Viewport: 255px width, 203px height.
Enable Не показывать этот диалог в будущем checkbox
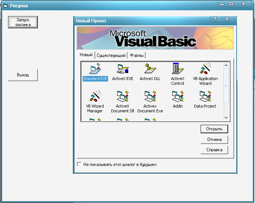(79, 164)
